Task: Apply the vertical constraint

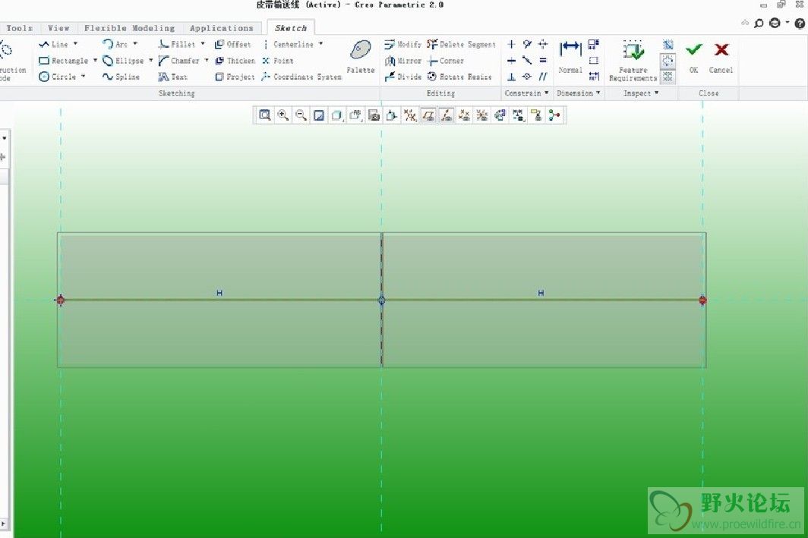Action: tap(511, 44)
